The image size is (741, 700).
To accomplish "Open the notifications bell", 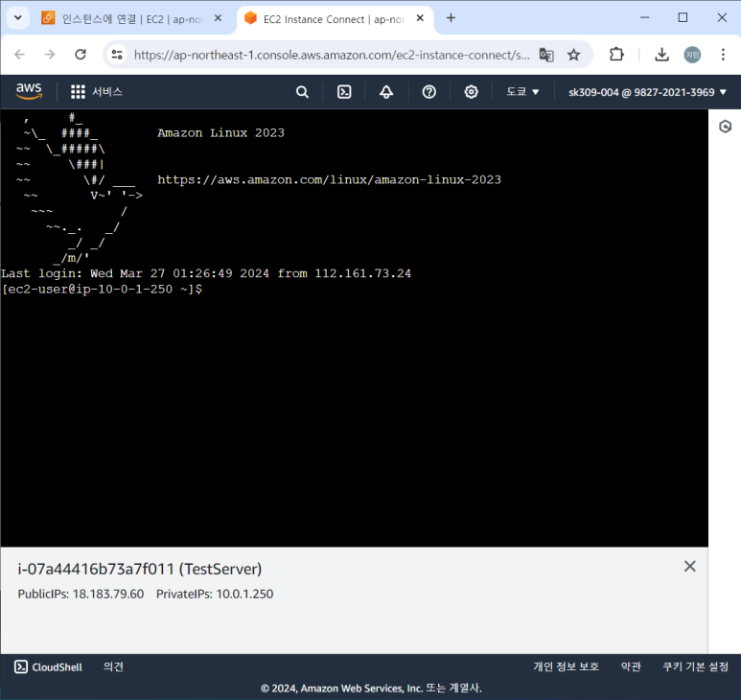I will point(386,92).
